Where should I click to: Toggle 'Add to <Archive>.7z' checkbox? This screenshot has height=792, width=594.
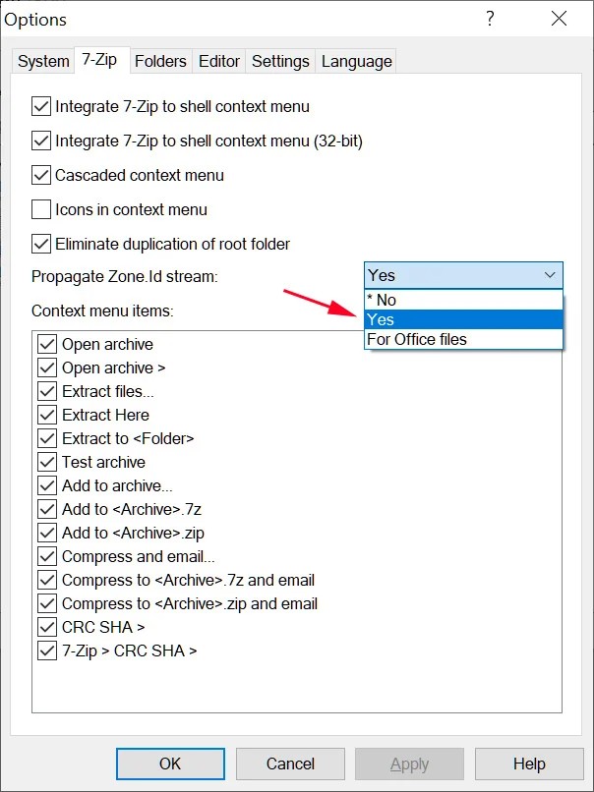point(47,509)
